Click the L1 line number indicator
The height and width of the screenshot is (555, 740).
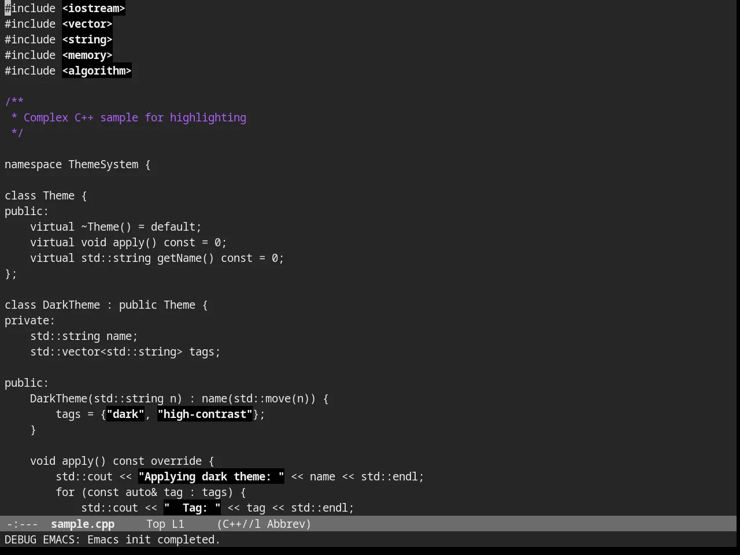coord(178,524)
